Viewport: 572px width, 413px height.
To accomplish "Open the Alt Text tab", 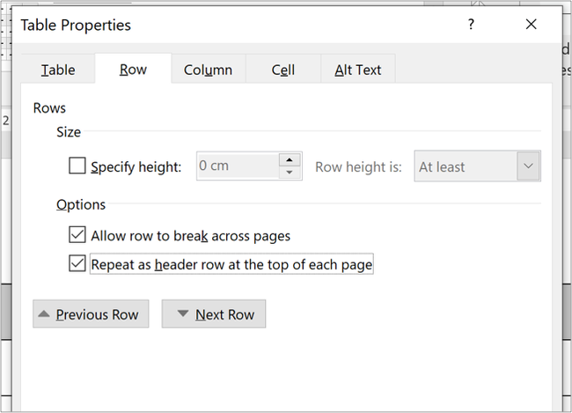I will click(358, 70).
